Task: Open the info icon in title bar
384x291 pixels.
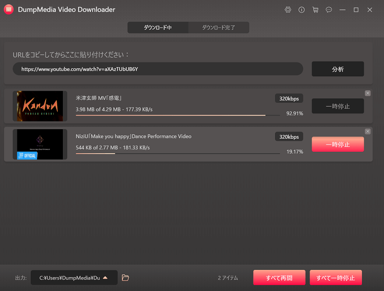Action: (301, 10)
